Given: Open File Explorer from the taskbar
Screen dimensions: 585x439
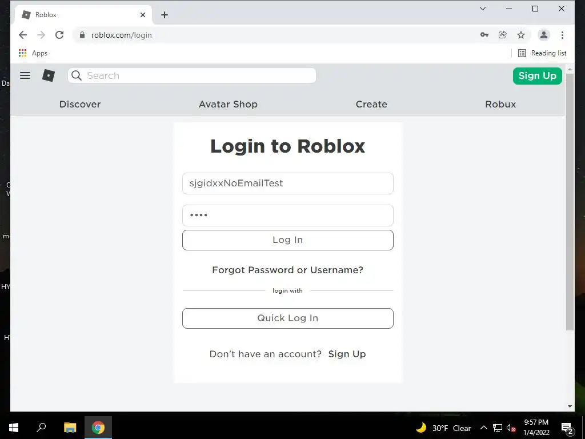Looking at the screenshot, I should 70,428.
